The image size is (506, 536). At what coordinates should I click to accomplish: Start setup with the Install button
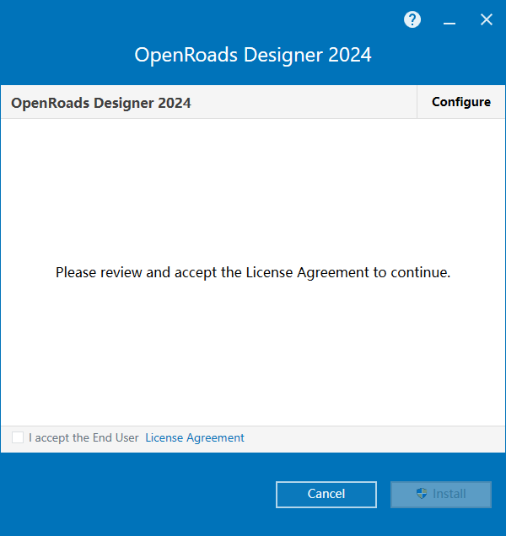click(441, 495)
